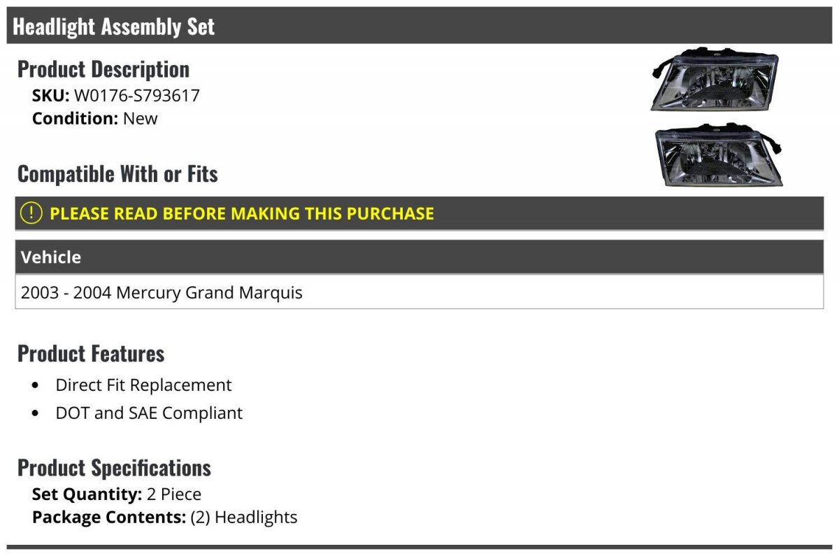The image size is (839, 556).
Task: Open the upper headlight product image
Action: point(714,80)
